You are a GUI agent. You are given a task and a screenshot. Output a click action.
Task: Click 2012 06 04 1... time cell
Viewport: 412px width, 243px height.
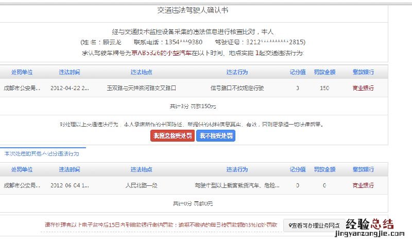pos(70,185)
